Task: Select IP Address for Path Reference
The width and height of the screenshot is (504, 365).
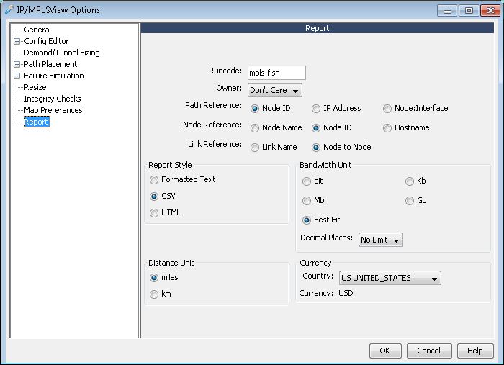Action: click(x=316, y=109)
